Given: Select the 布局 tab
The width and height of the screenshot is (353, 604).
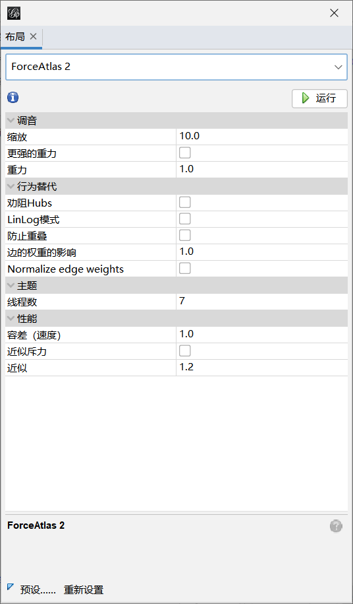Looking at the screenshot, I should click(x=15, y=36).
